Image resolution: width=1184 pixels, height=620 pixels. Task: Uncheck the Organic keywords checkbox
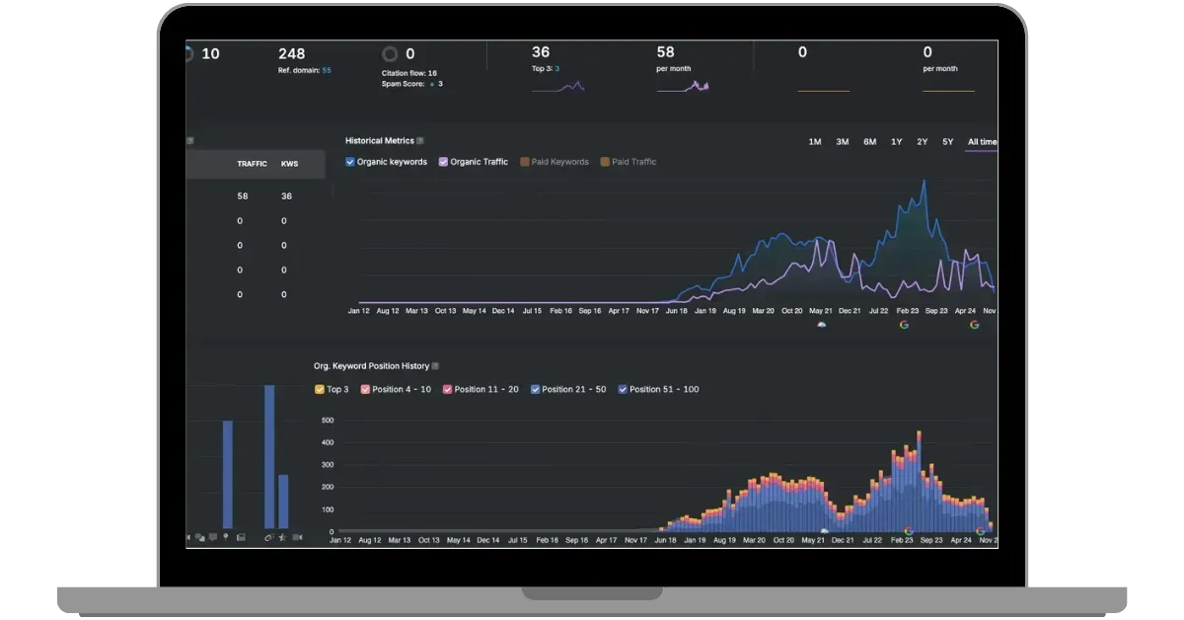coord(350,162)
